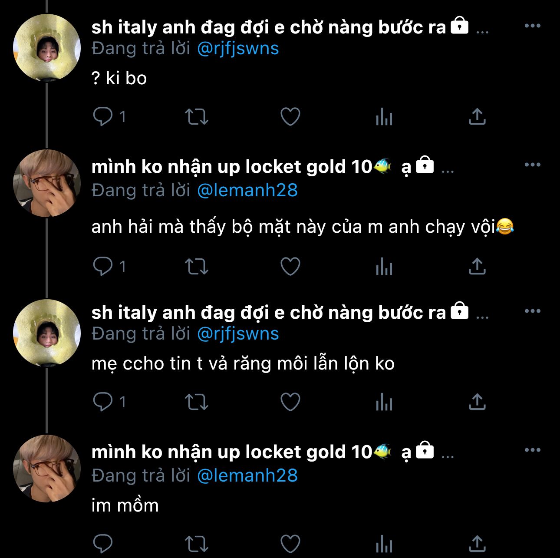Like the "anh hải mà thấy" tweet
560x558 pixels.
290,266
